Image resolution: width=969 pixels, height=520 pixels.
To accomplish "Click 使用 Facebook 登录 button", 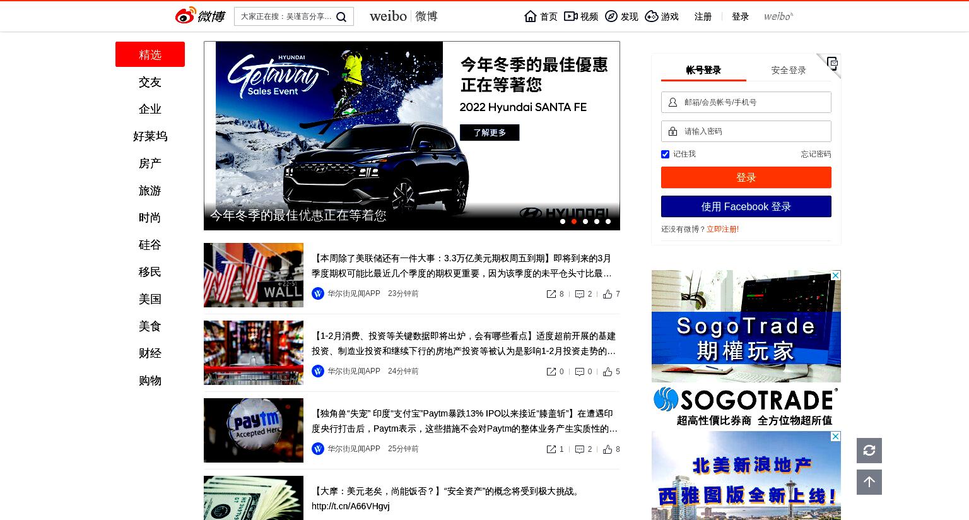I will click(x=746, y=206).
